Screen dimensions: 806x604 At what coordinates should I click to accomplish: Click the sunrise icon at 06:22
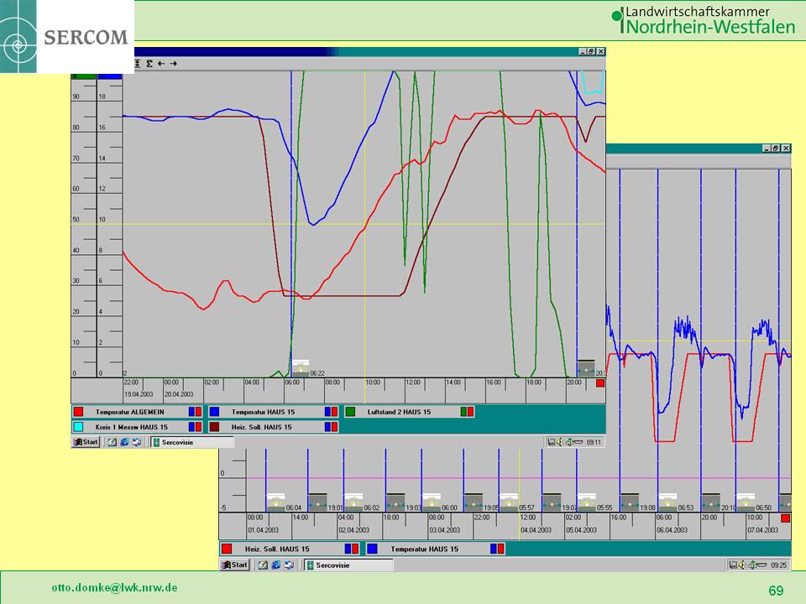pos(300,368)
